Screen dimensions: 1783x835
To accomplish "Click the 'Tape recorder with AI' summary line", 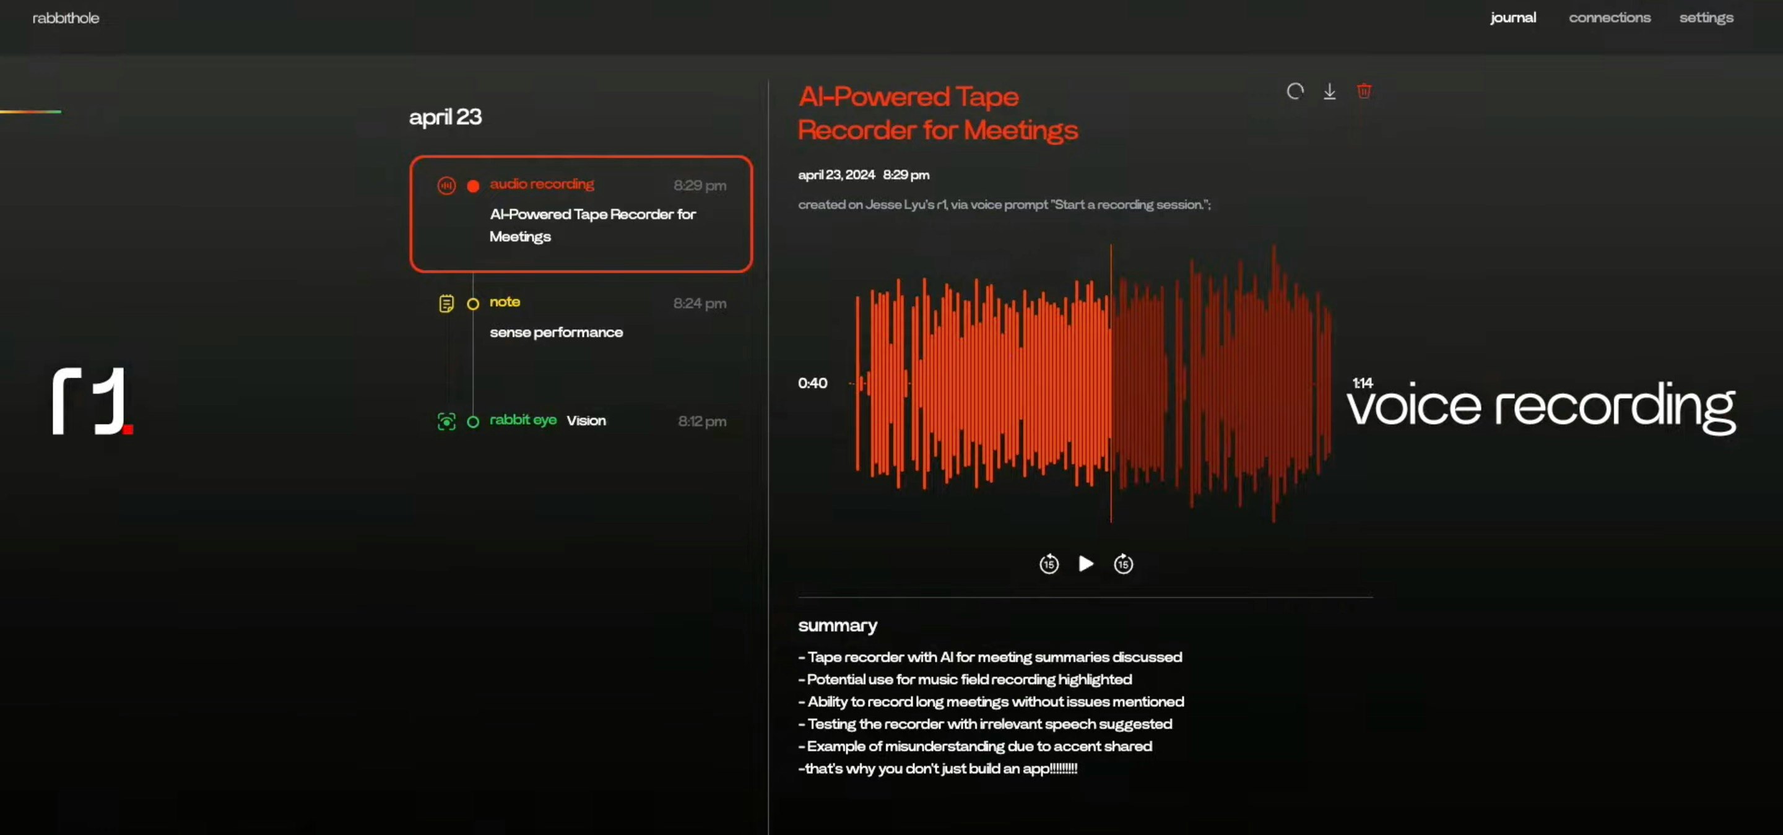I will [990, 657].
